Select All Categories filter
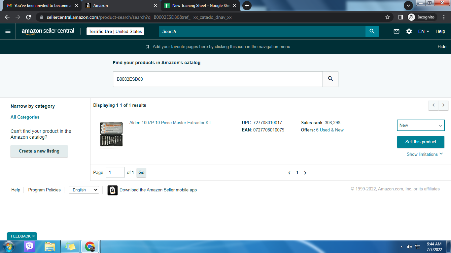Screen dimensions: 451x253 click(25, 117)
